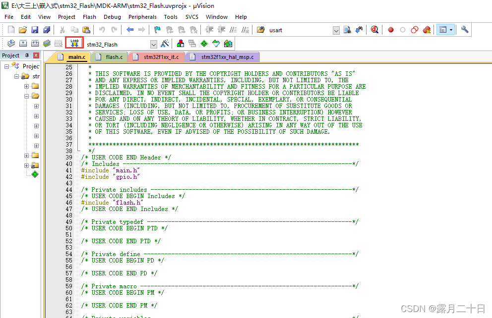Open Batch Build icon
The height and width of the screenshot is (318, 492).
tap(47, 44)
